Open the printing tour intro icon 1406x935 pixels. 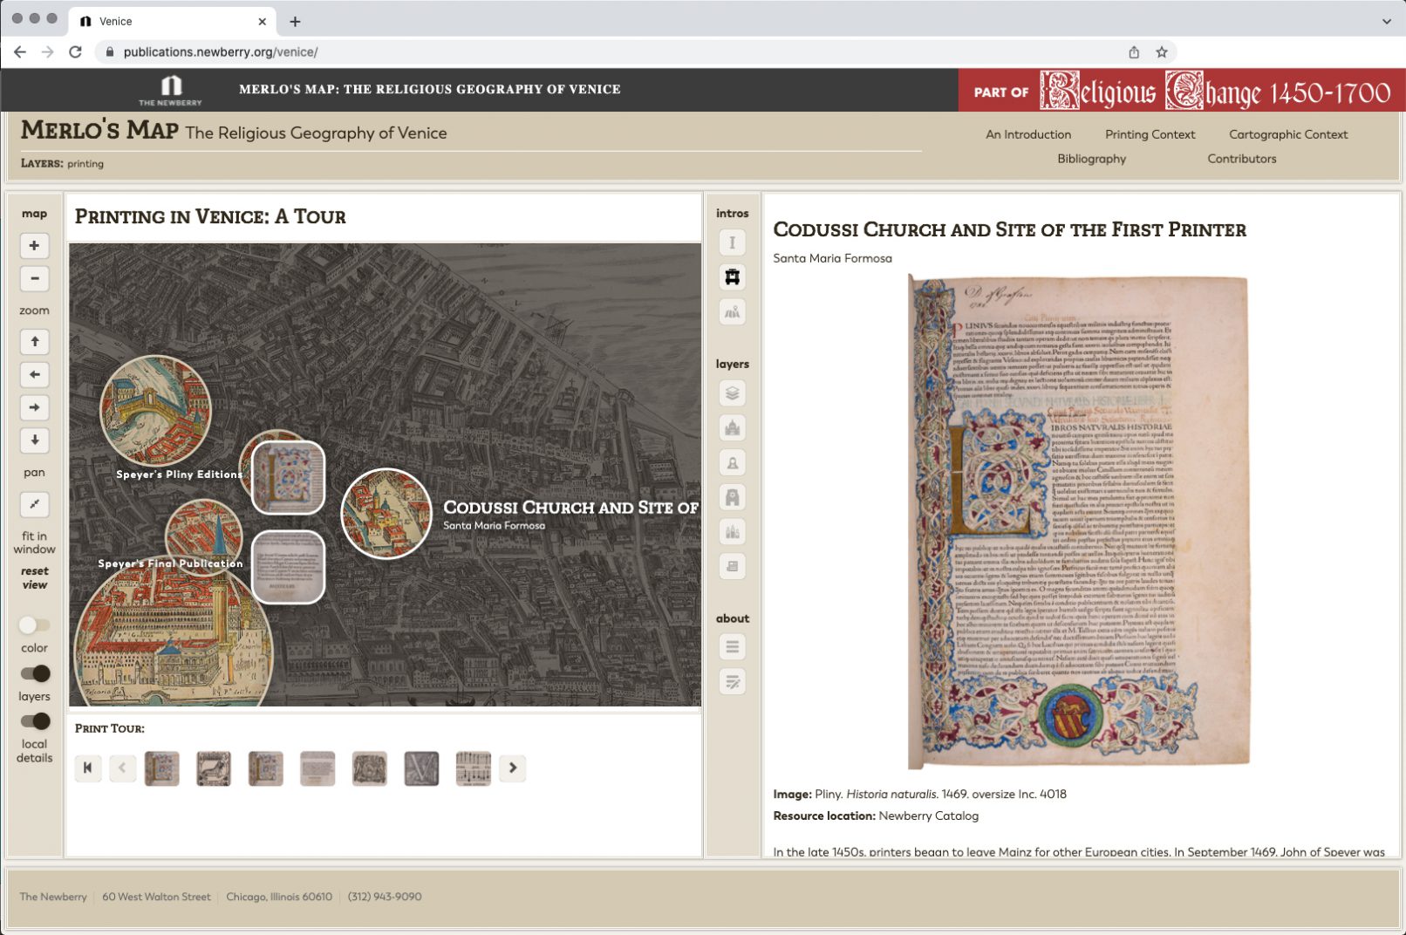pyautogui.click(x=732, y=277)
